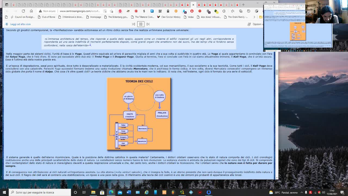Expand hidden system tray icons
This screenshot has width=348, height=196.
pyautogui.click(x=302, y=192)
